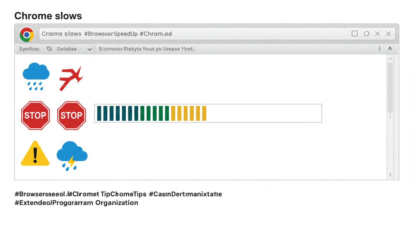This screenshot has width=413, height=225.
Task: Click the yellow warning triangle icon
Action: pos(35,153)
